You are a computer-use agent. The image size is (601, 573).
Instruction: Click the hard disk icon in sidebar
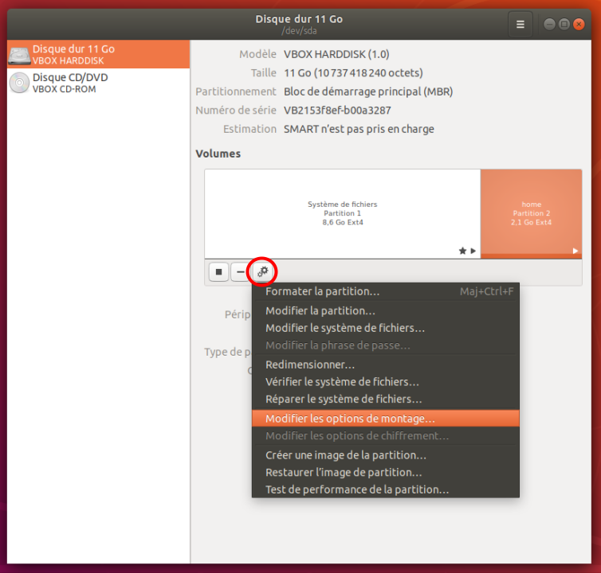[x=19, y=55]
